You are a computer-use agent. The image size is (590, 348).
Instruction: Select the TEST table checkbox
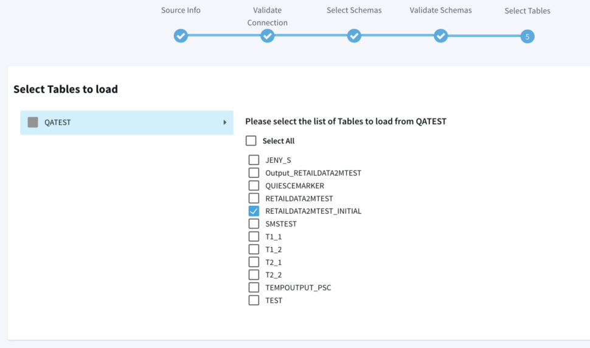click(x=254, y=301)
